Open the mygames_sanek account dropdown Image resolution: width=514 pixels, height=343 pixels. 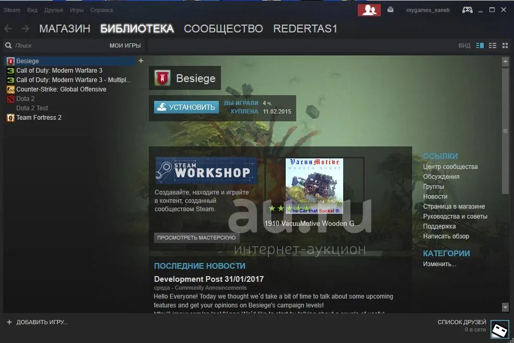428,10
